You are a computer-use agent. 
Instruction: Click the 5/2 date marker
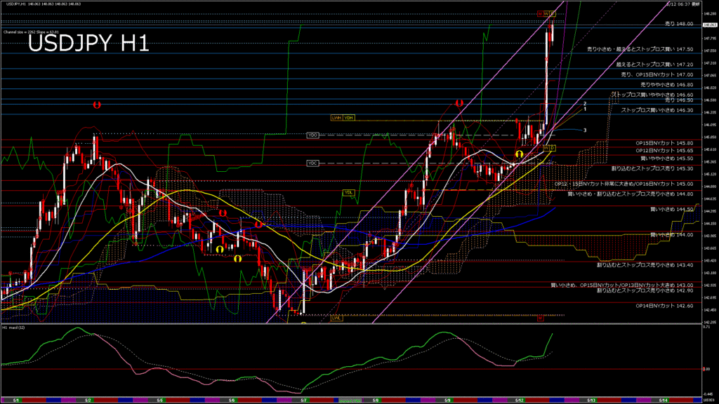tap(88, 400)
